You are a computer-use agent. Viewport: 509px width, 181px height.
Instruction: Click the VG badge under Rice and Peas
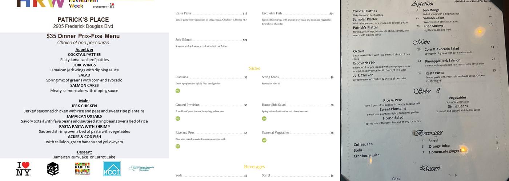pos(178,146)
